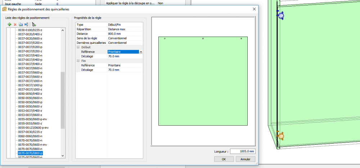
Task: Select rule 0037-0037/0200-p
Action: [30, 47]
